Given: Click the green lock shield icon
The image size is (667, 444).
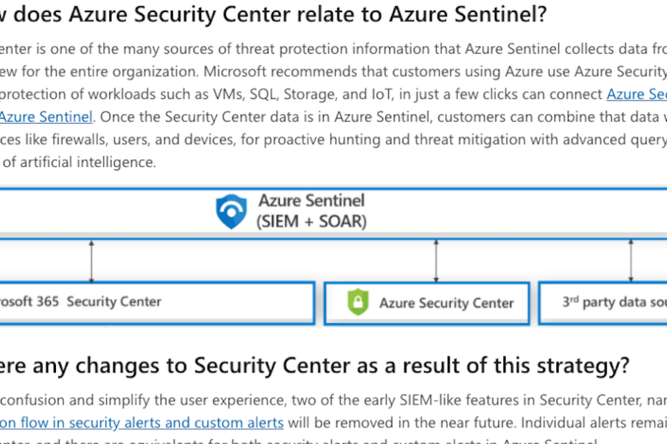Looking at the screenshot, I should pyautogui.click(x=358, y=302).
